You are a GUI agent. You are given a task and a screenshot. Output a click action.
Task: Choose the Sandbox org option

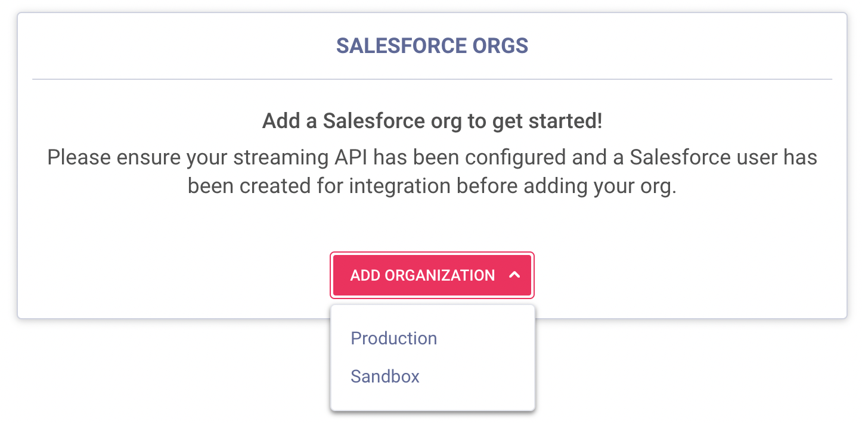click(x=385, y=377)
